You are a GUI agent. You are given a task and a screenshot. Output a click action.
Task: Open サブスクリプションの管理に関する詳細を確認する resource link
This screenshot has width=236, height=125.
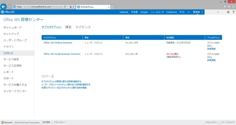tap(61, 82)
